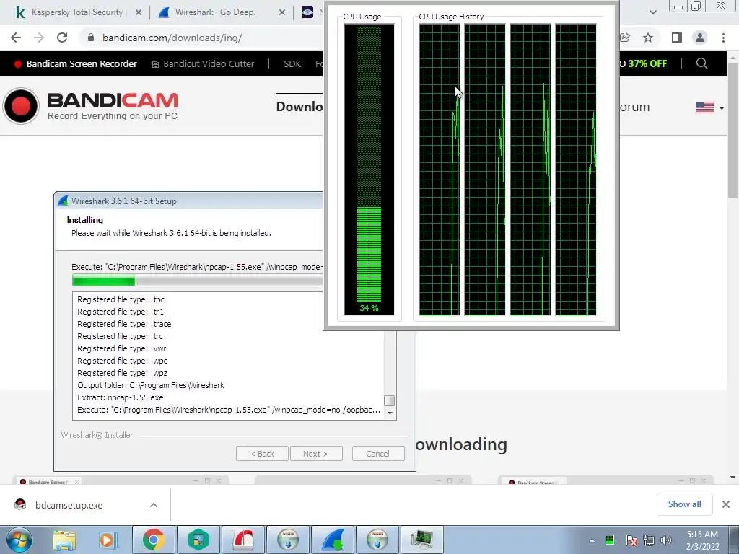Click the fourth CPU Usage History graph
The width and height of the screenshot is (739, 554).
pos(575,170)
